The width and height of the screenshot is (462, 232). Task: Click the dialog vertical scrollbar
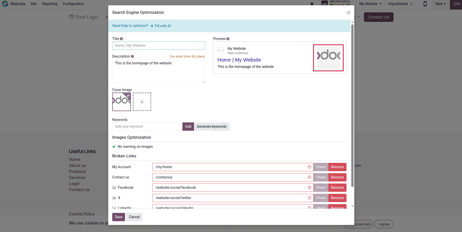click(x=352, y=106)
